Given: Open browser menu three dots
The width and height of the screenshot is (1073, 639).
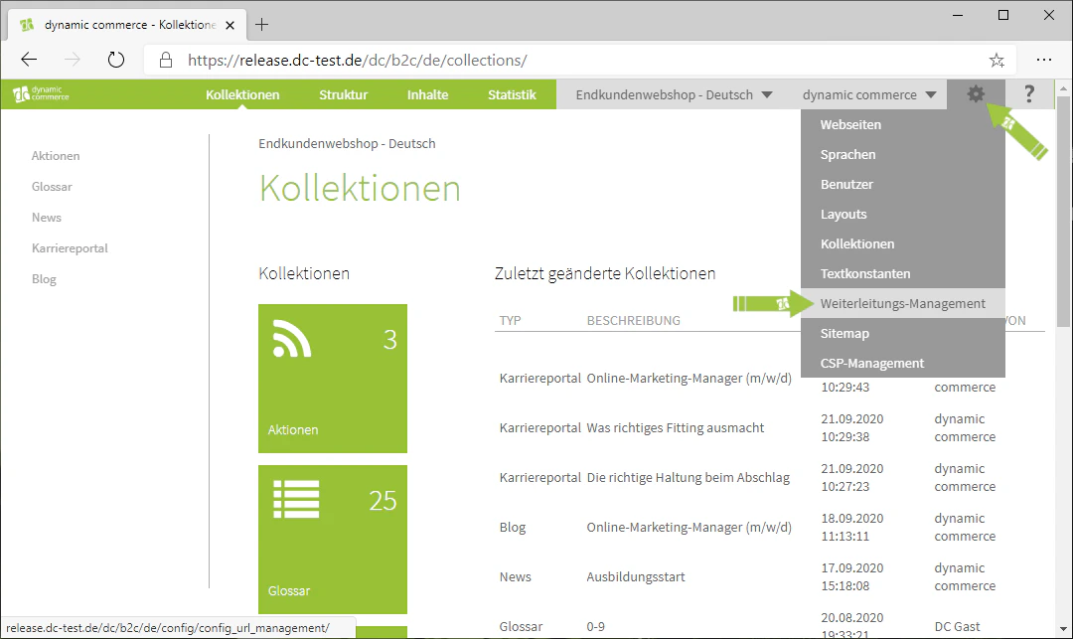Looking at the screenshot, I should [x=1043, y=61].
